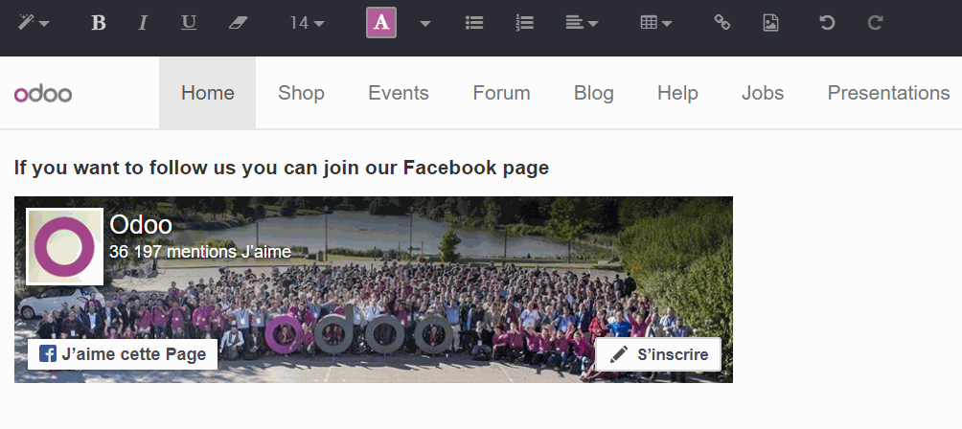Image resolution: width=962 pixels, height=429 pixels.
Task: Insert an unordered bullet list
Action: (x=474, y=23)
